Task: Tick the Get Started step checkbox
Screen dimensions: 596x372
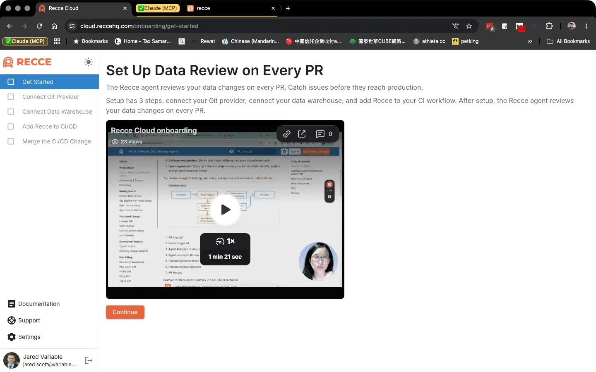Action: tap(11, 82)
